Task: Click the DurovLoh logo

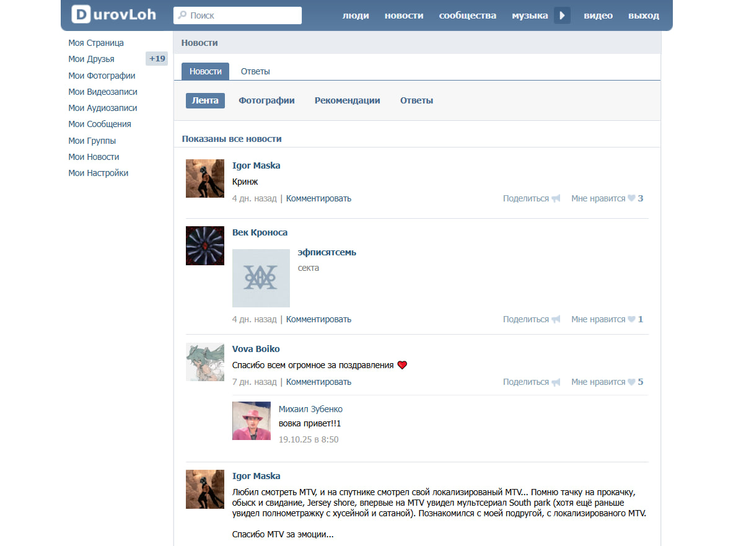Action: click(x=113, y=15)
